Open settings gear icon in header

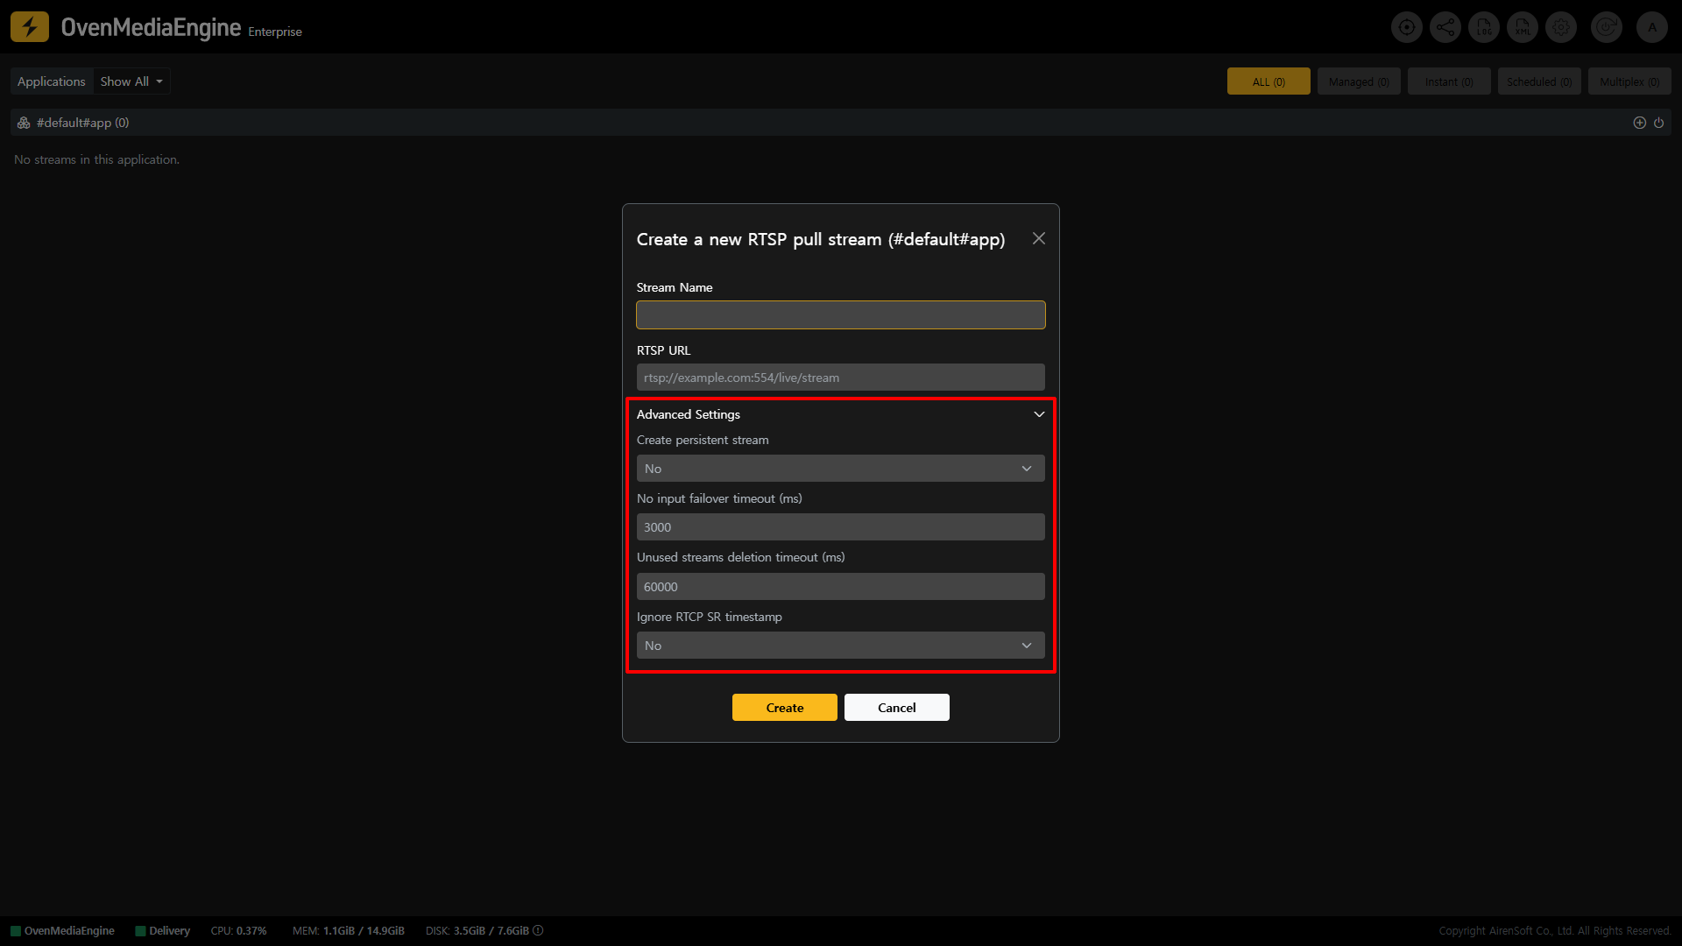pos(1561,27)
